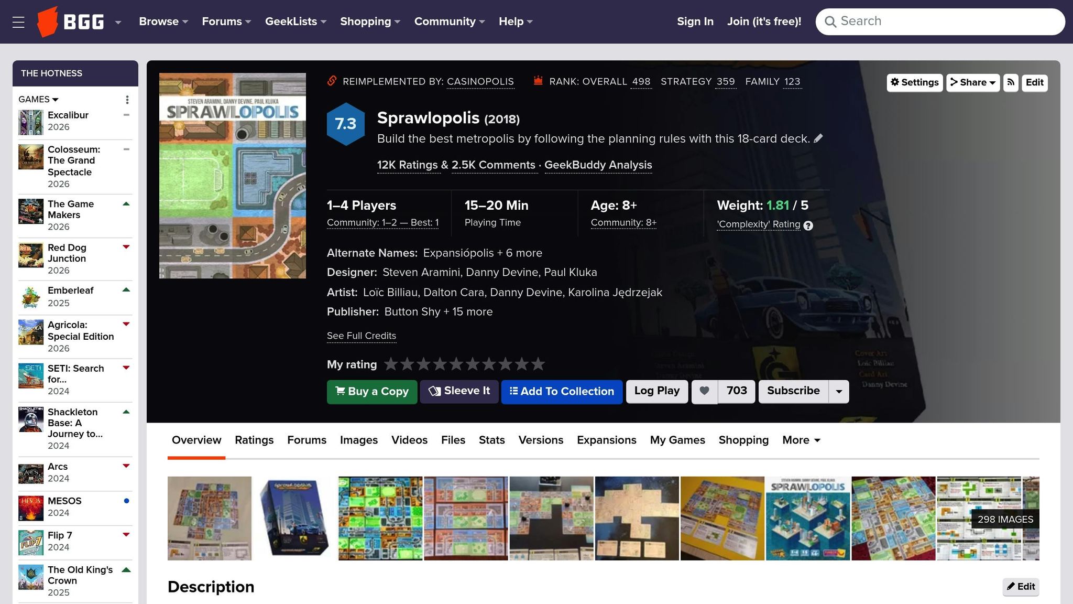Click the Arcs thumbnail icon
Image resolution: width=1073 pixels, height=604 pixels.
pyautogui.click(x=31, y=474)
